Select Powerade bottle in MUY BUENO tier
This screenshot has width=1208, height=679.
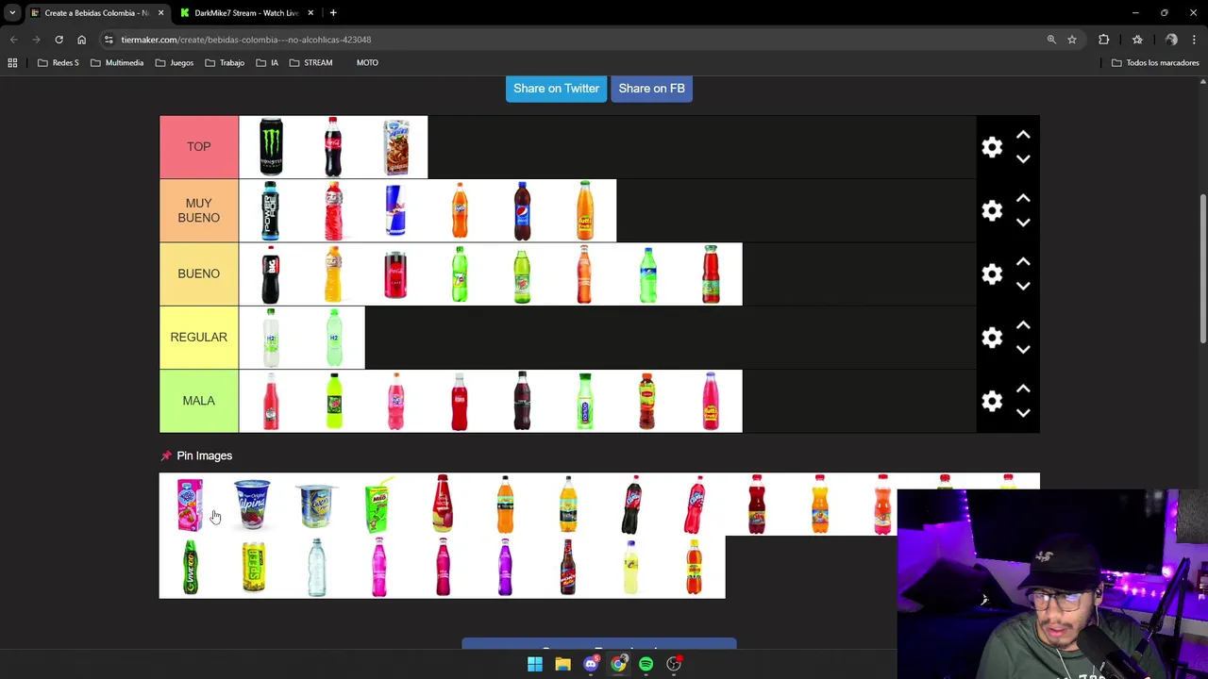(271, 210)
